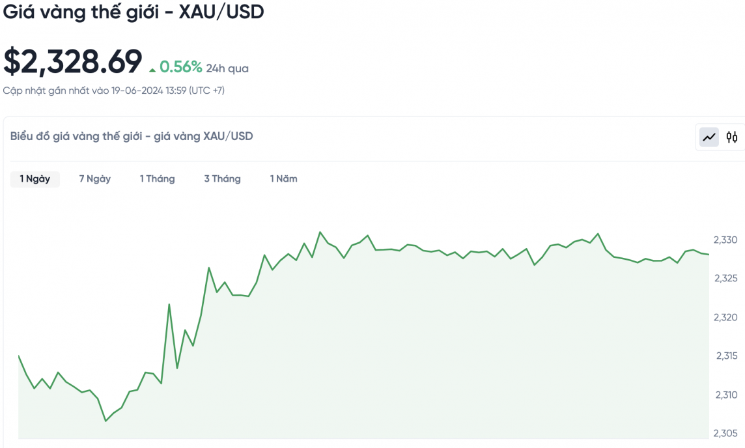The width and height of the screenshot is (745, 448).
Task: Open the 1 Tháng time range tab
Action: pyautogui.click(x=157, y=179)
